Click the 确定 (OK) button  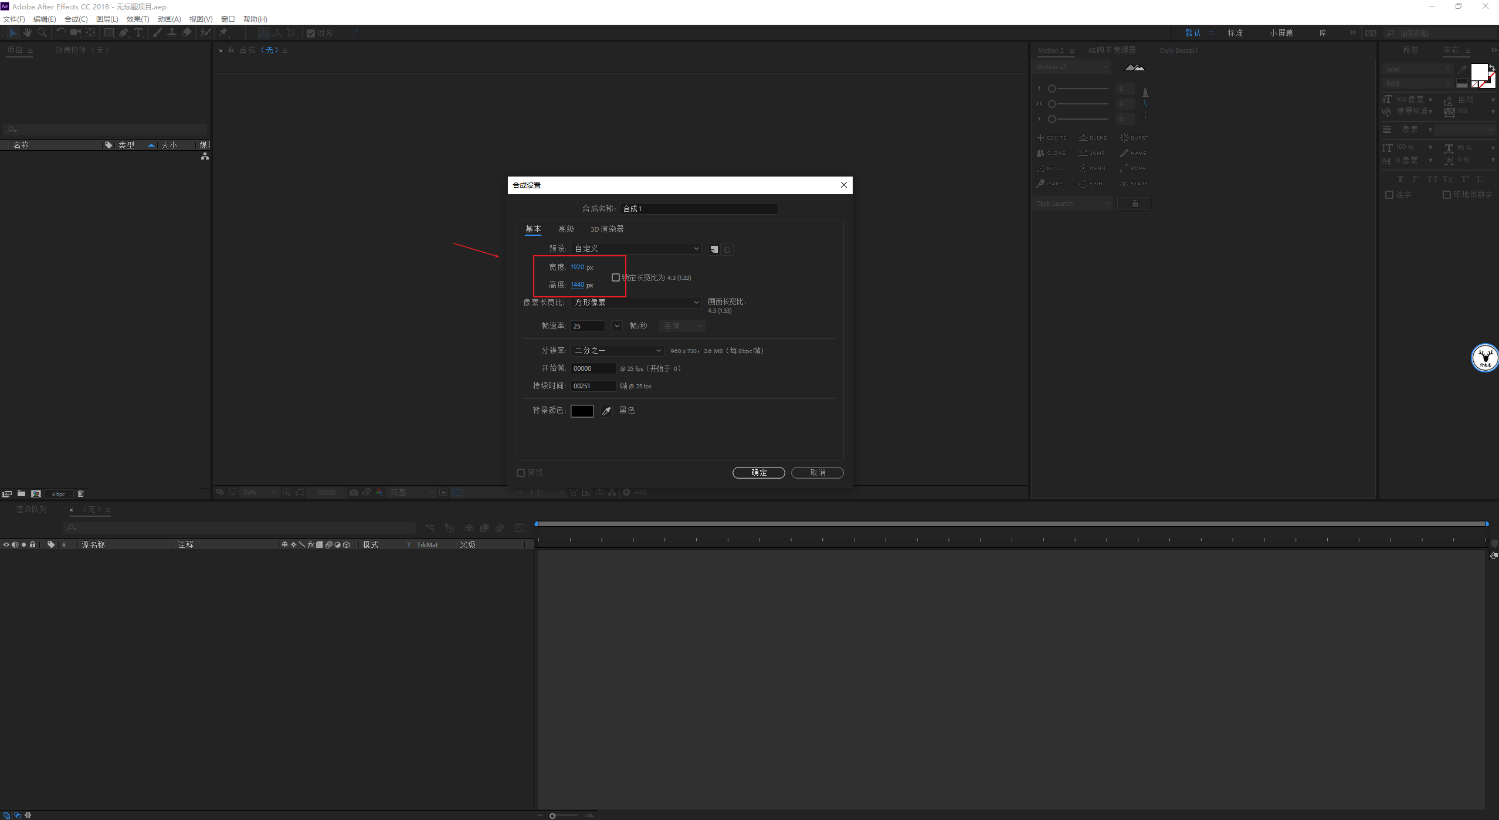(x=758, y=473)
